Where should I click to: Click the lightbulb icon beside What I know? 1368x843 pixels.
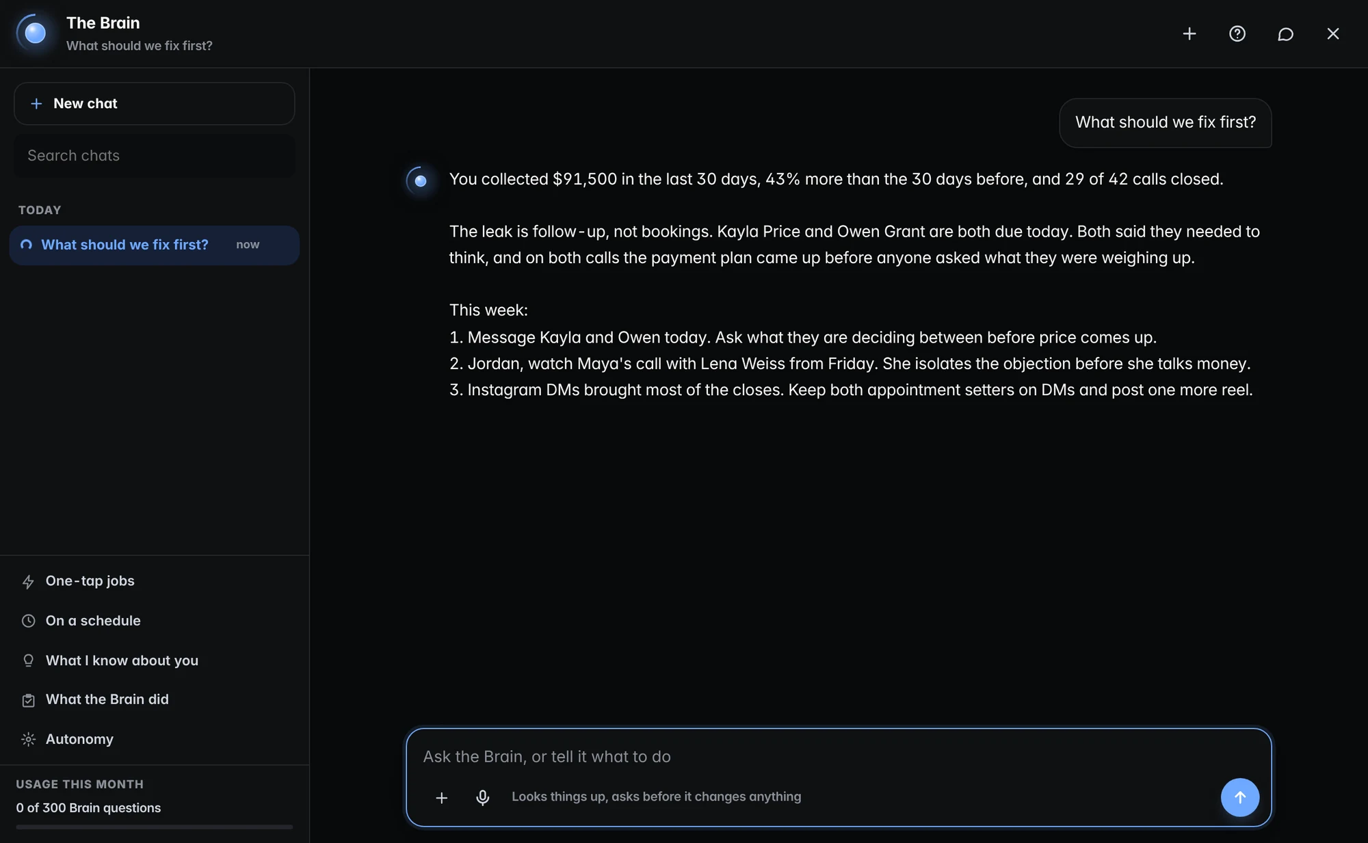click(x=28, y=660)
